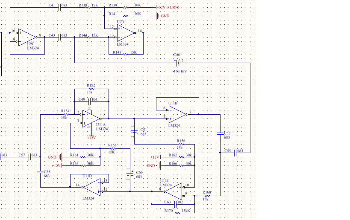Select the U11A op-amp symbol
This screenshot has height=220, width=350.
coord(91,119)
